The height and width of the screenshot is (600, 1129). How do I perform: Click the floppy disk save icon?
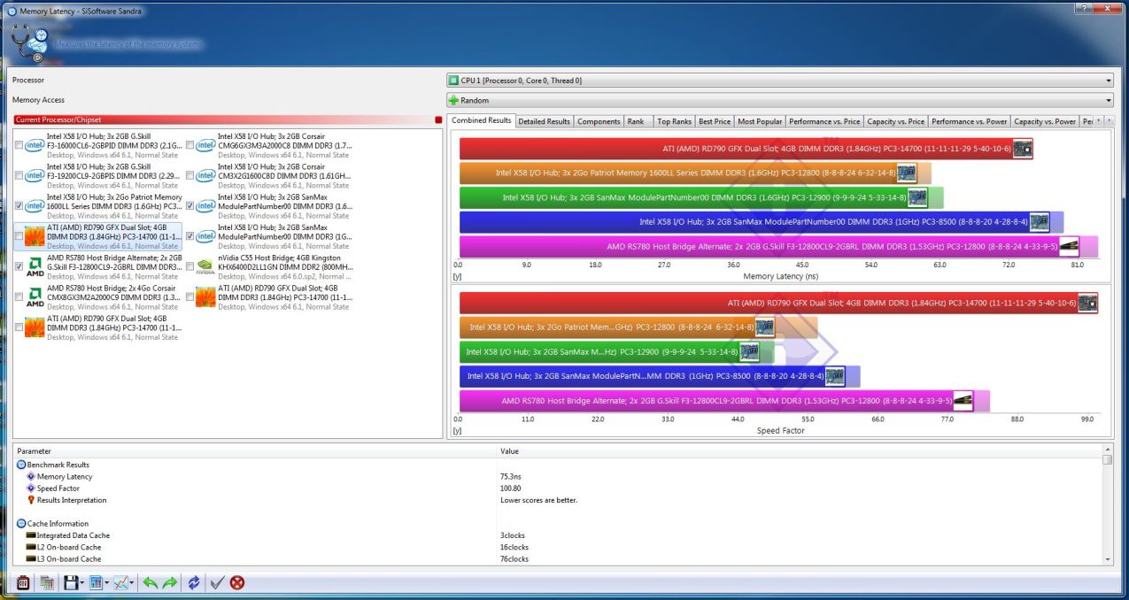71,582
